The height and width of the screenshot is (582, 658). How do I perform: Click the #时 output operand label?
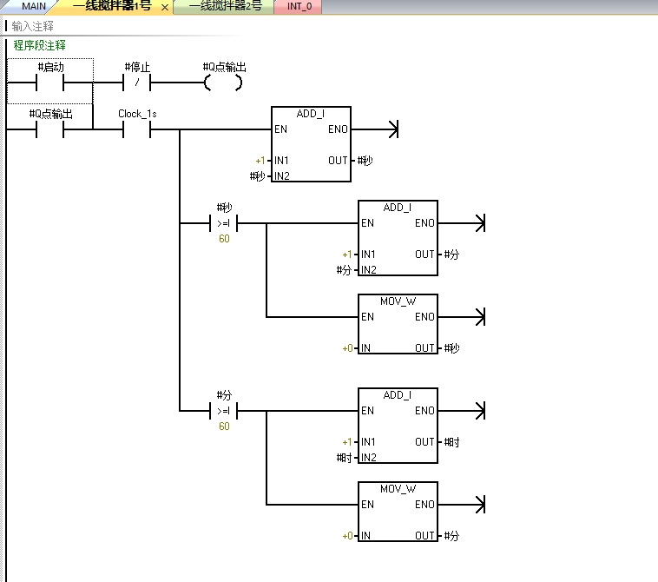pyautogui.click(x=451, y=442)
